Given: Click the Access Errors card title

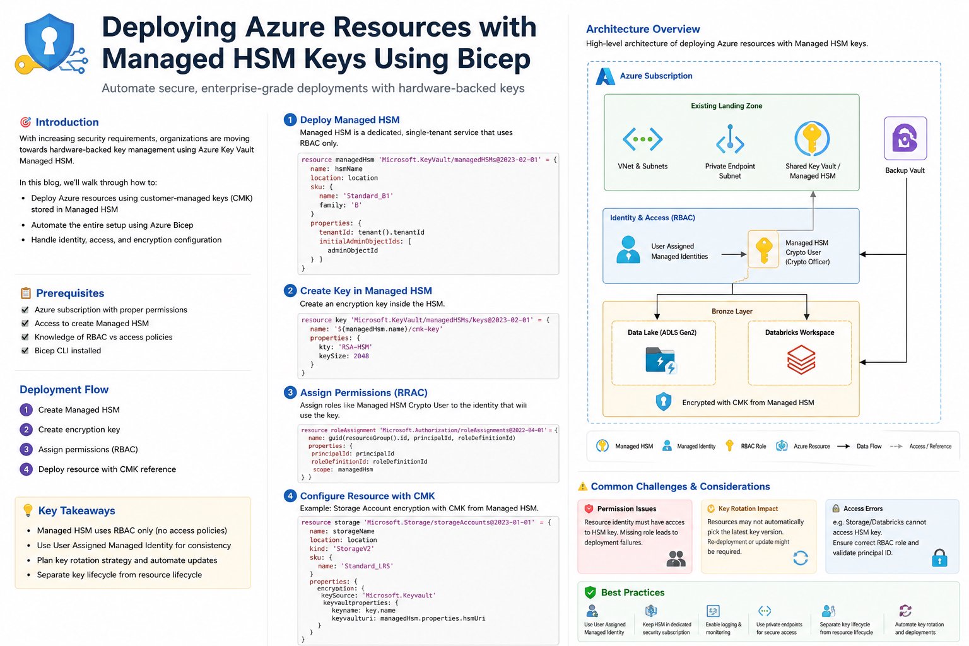Looking at the screenshot, I should (x=863, y=508).
